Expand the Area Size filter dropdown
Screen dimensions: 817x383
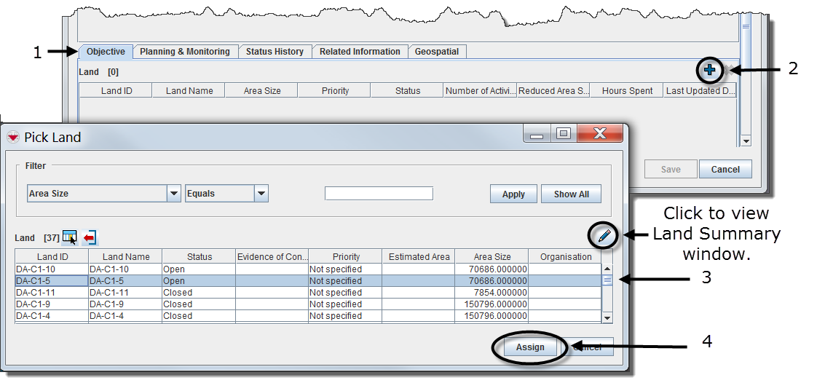tap(174, 194)
